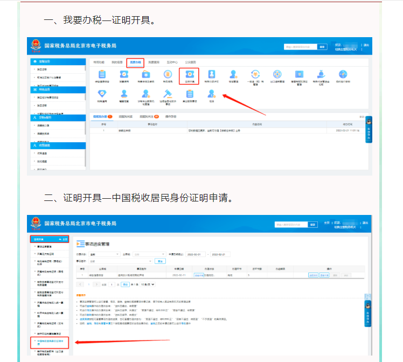The height and width of the screenshot is (362, 403).
Task: Click 查询 button beside 事项名称 dropdown
Action: click(x=160, y=261)
